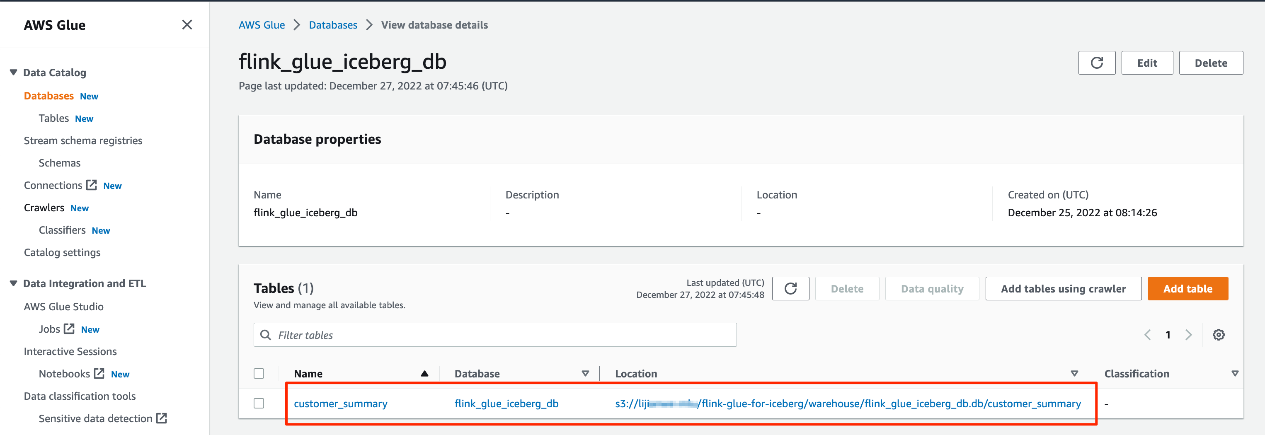The width and height of the screenshot is (1265, 435).
Task: Click the search icon in Filter tables
Action: pyautogui.click(x=266, y=335)
